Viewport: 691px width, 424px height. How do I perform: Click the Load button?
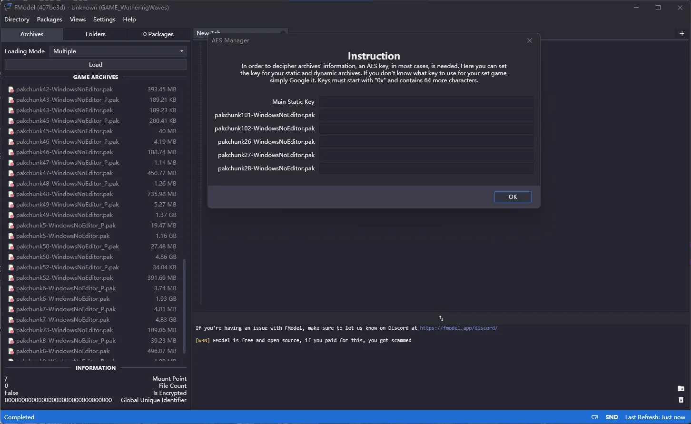(96, 65)
